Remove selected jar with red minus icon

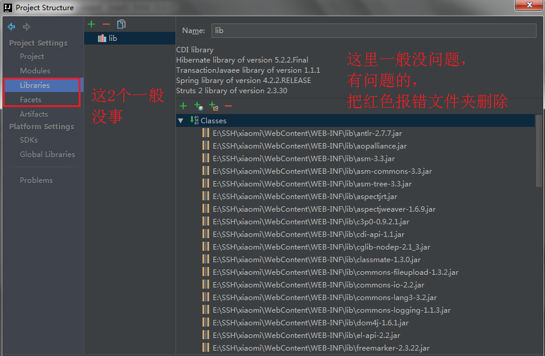pyautogui.click(x=228, y=106)
